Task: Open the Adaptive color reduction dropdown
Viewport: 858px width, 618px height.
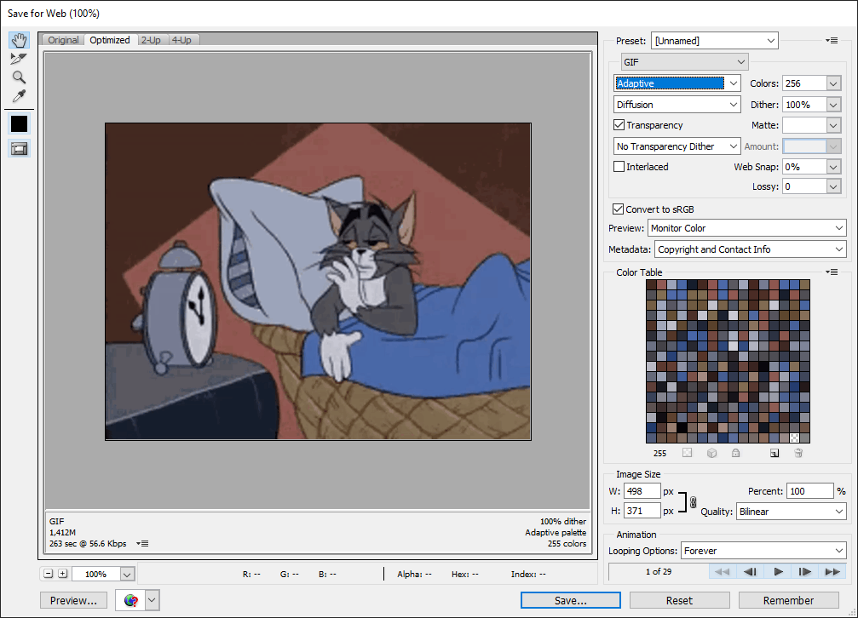Action: pyautogui.click(x=677, y=83)
